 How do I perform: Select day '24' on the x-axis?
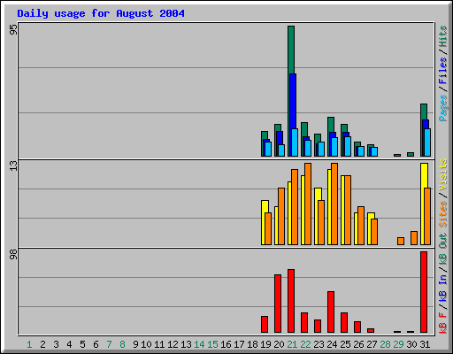[x=332, y=344]
